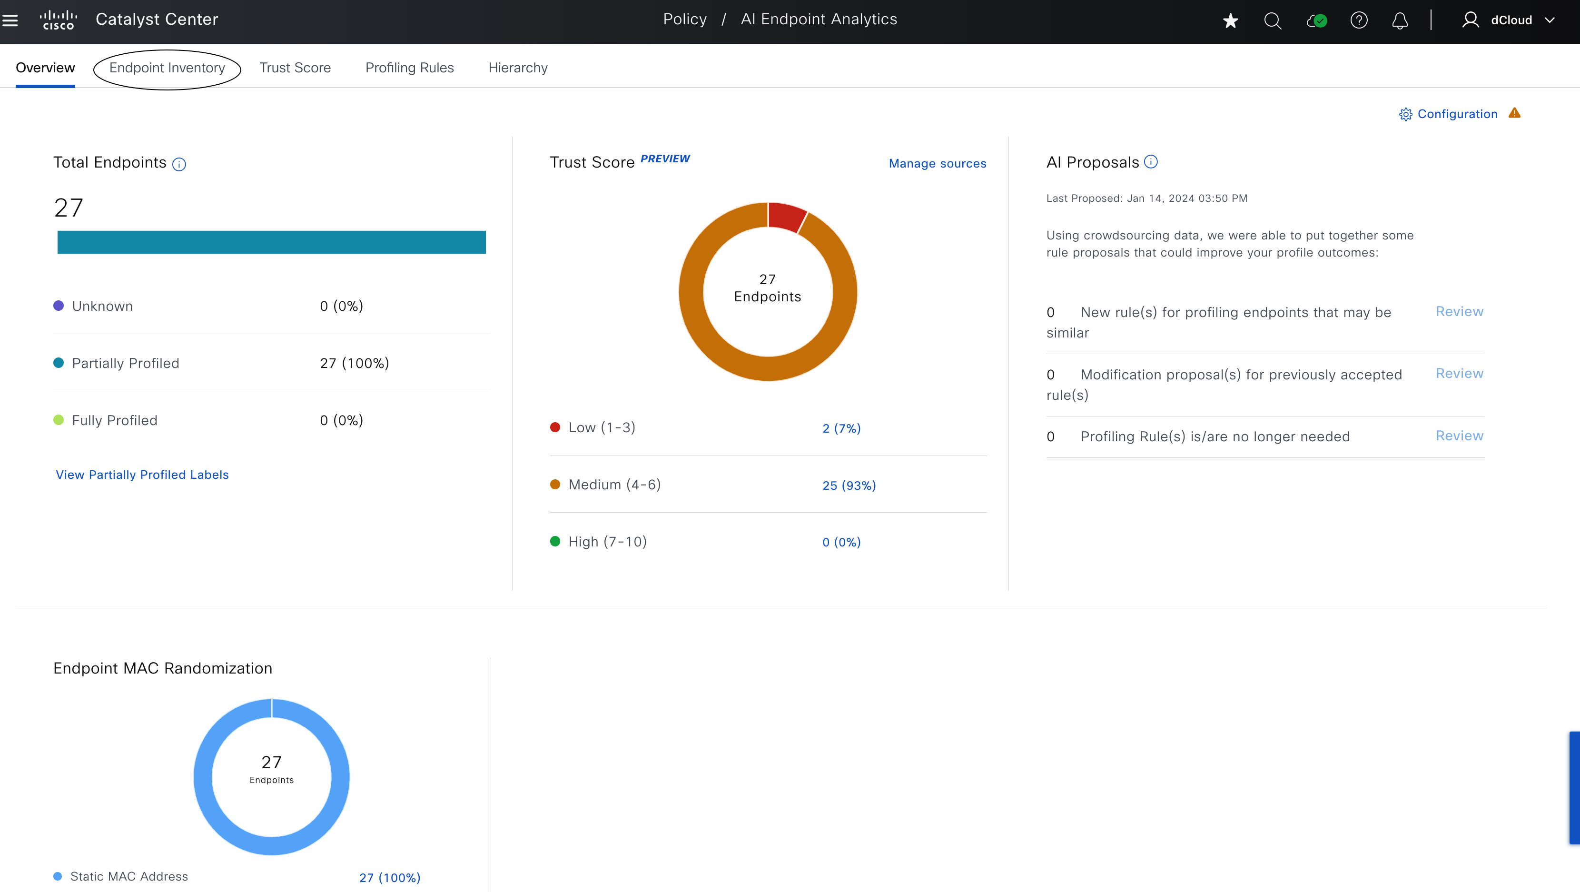1580x892 pixels.
Task: Open the global search icon
Action: 1273,21
